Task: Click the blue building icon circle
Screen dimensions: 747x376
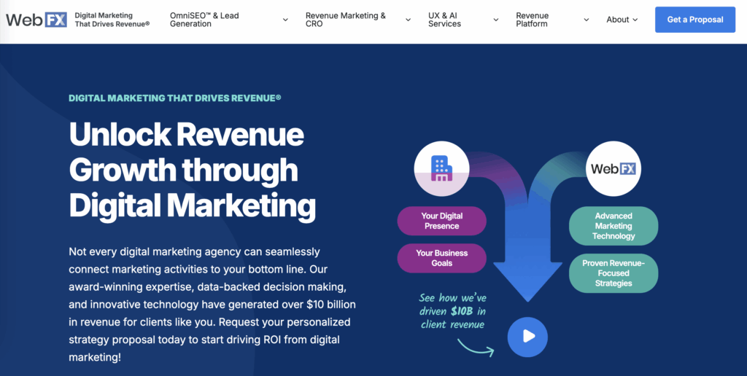Action: click(441, 168)
